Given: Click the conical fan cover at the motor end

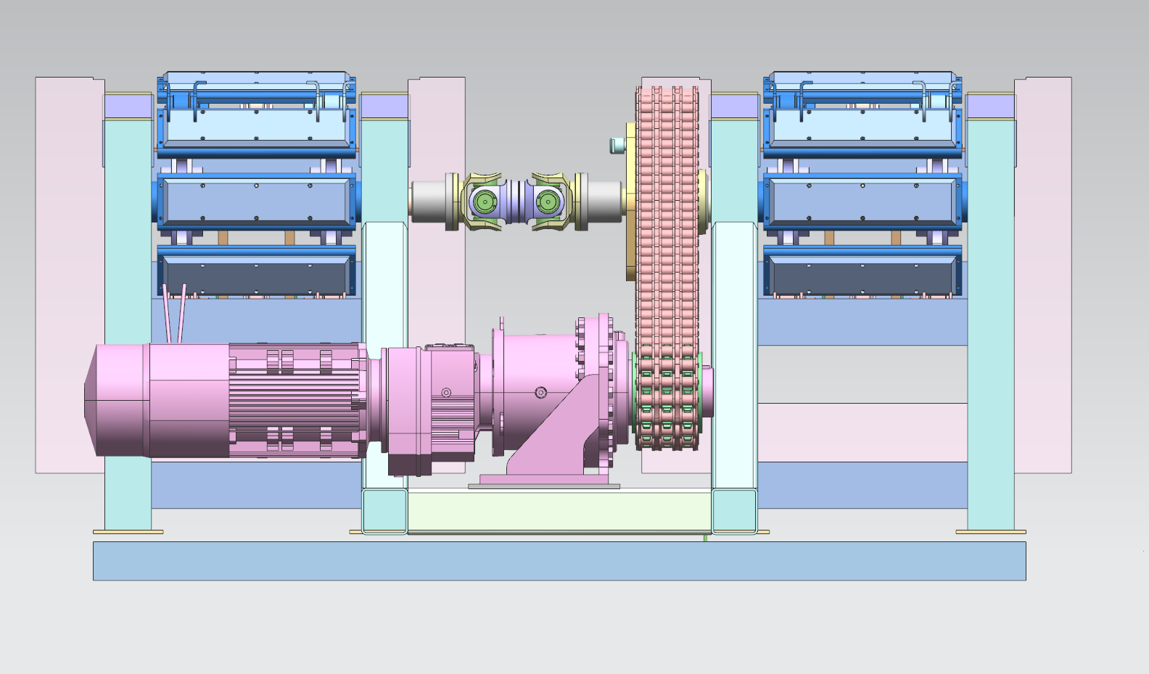Looking at the screenshot, I should point(118,400).
